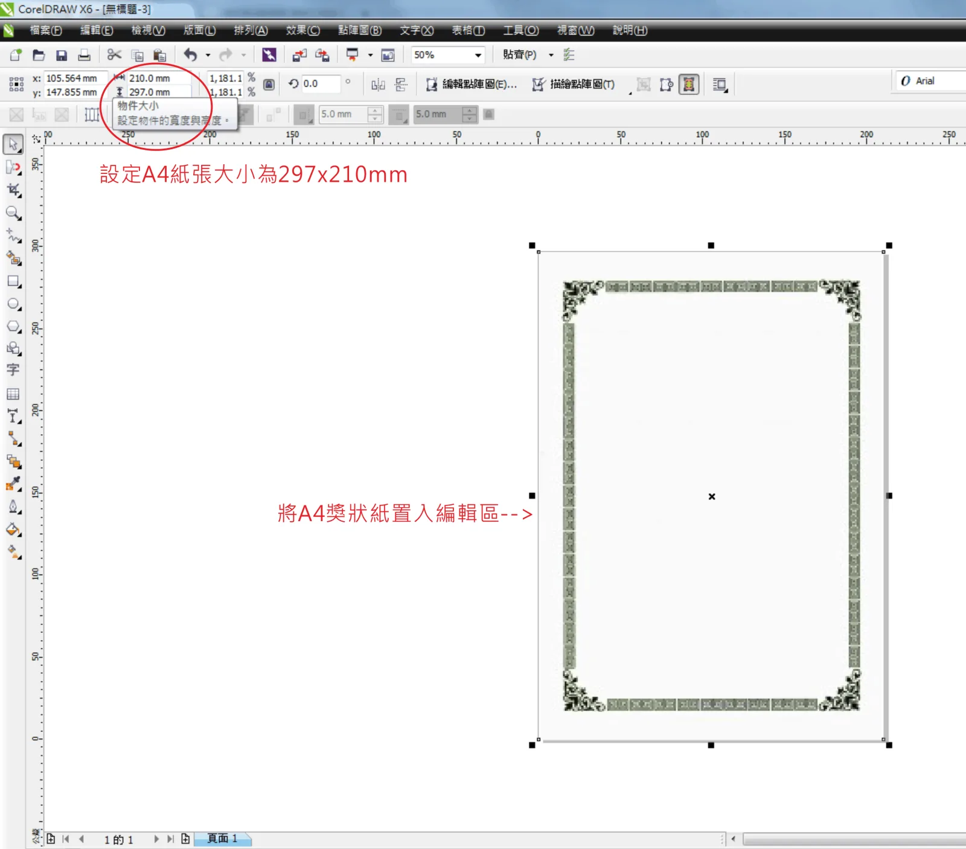This screenshot has width=966, height=849.
Task: Click the New document icon
Action: click(x=16, y=56)
